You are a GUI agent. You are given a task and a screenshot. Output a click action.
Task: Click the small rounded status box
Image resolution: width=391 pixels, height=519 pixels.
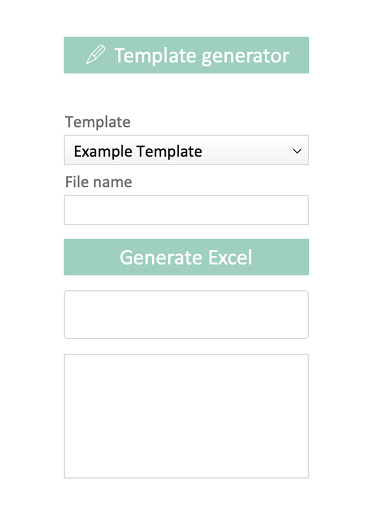[186, 315]
